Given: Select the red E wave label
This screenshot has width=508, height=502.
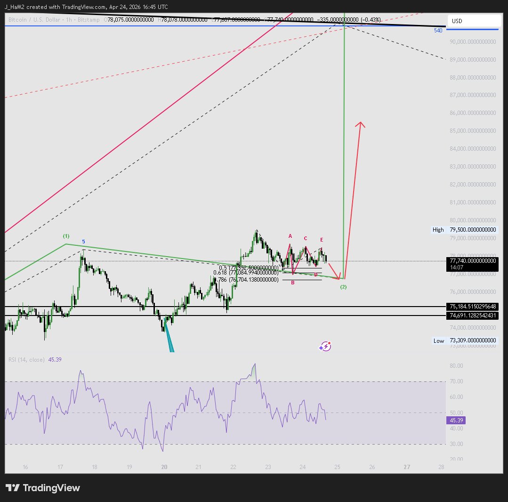Looking at the screenshot, I should (322, 240).
